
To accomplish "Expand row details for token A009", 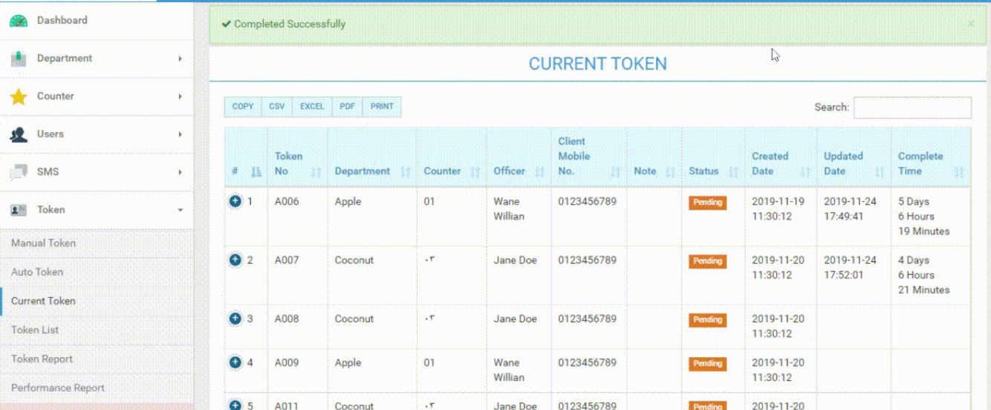I will 235,362.
